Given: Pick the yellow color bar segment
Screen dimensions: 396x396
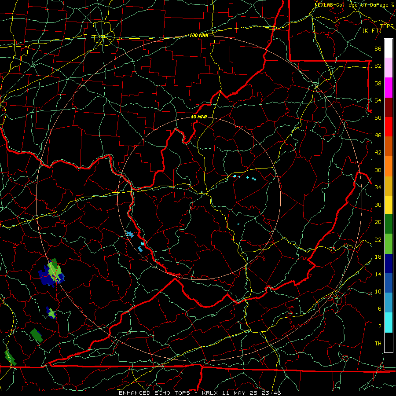Looking at the screenshot, I should pyautogui.click(x=389, y=205).
